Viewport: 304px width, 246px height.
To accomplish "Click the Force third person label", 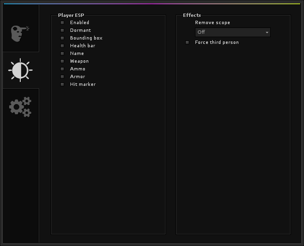I will coord(217,42).
